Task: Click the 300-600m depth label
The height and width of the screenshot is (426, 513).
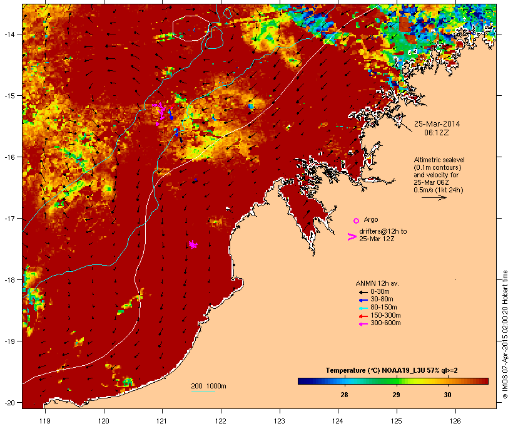Action: click(x=385, y=323)
